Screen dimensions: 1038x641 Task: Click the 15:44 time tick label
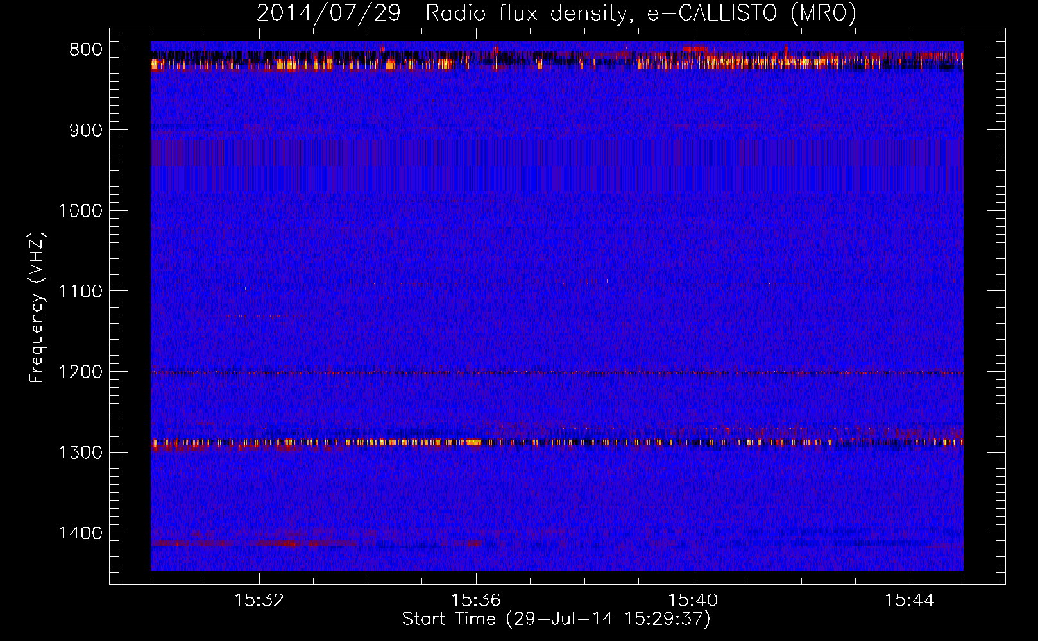point(910,601)
